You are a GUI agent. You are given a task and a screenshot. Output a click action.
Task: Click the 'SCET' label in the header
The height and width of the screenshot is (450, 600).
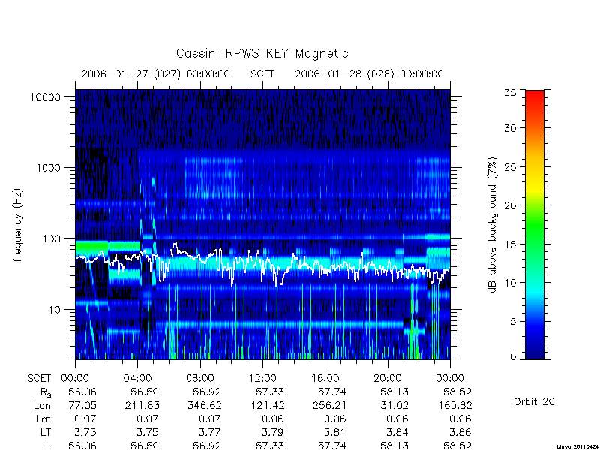[262, 73]
